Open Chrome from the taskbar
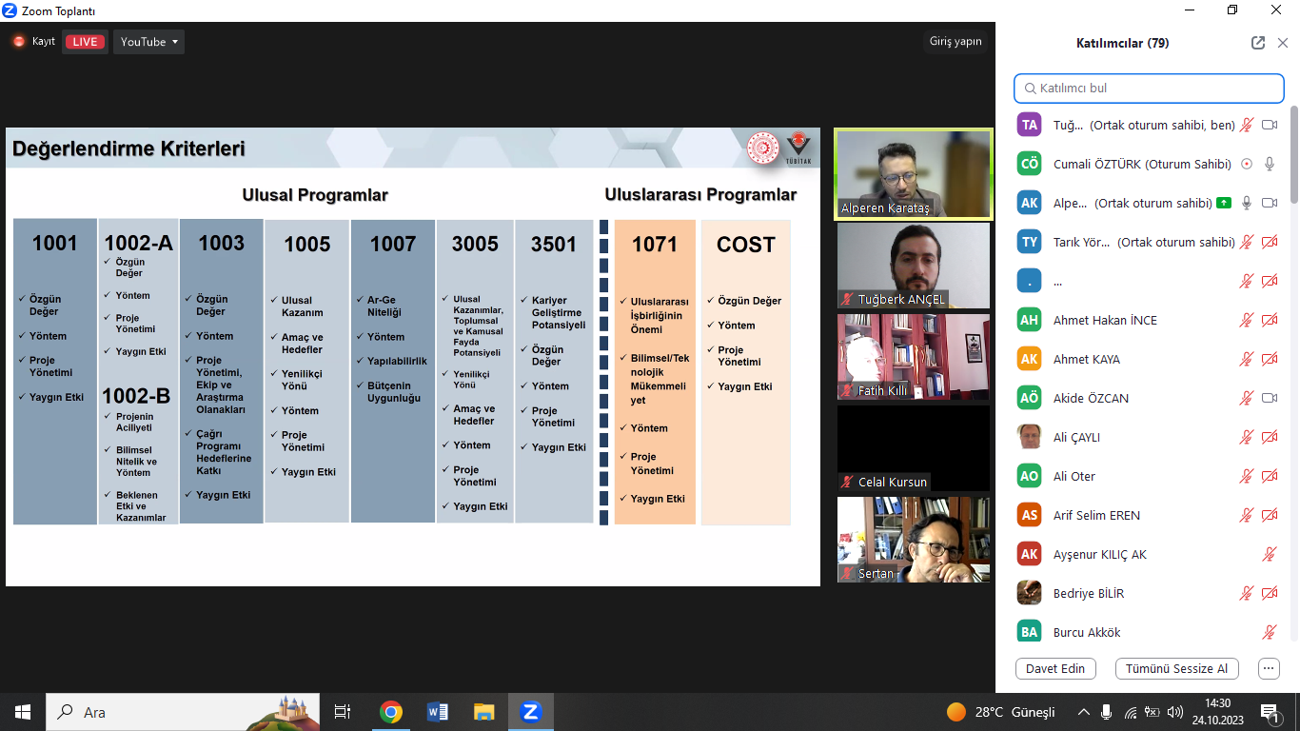Viewport: 1300px width, 731px height. pos(390,712)
